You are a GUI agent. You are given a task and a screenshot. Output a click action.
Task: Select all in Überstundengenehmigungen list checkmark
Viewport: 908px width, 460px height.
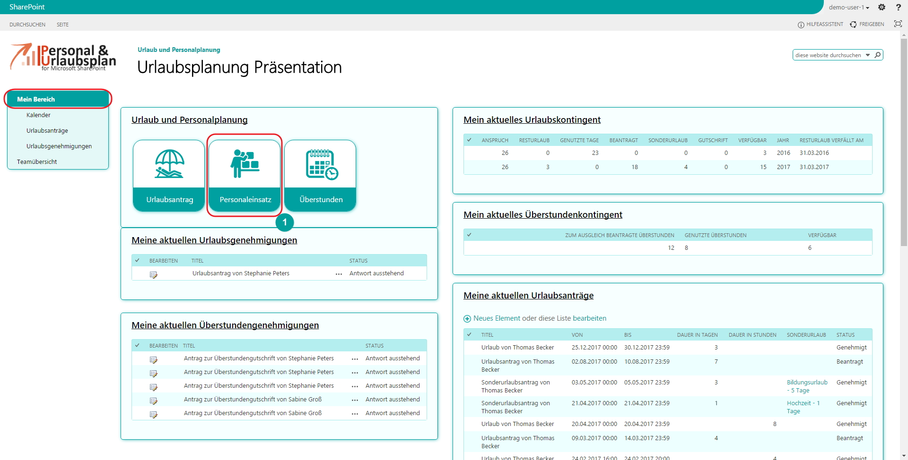click(137, 345)
